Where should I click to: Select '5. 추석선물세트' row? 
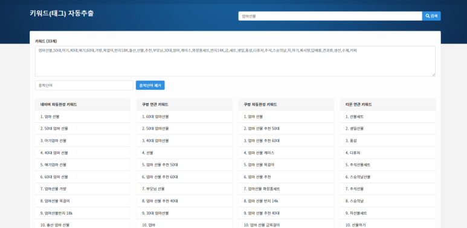point(388,165)
